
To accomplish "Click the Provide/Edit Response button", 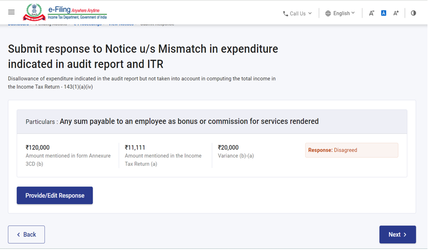I will pyautogui.click(x=55, y=195).
